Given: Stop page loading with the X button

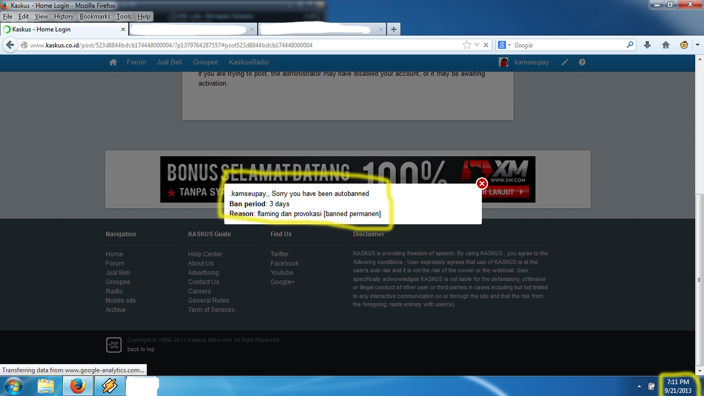Looking at the screenshot, I should (486, 45).
